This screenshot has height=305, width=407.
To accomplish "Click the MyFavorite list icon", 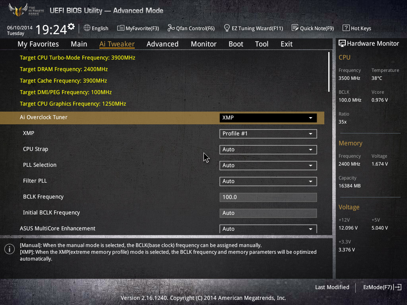I will point(120,28).
